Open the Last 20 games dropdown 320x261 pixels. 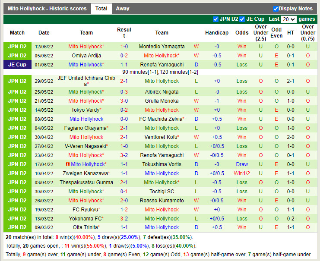pos(288,19)
